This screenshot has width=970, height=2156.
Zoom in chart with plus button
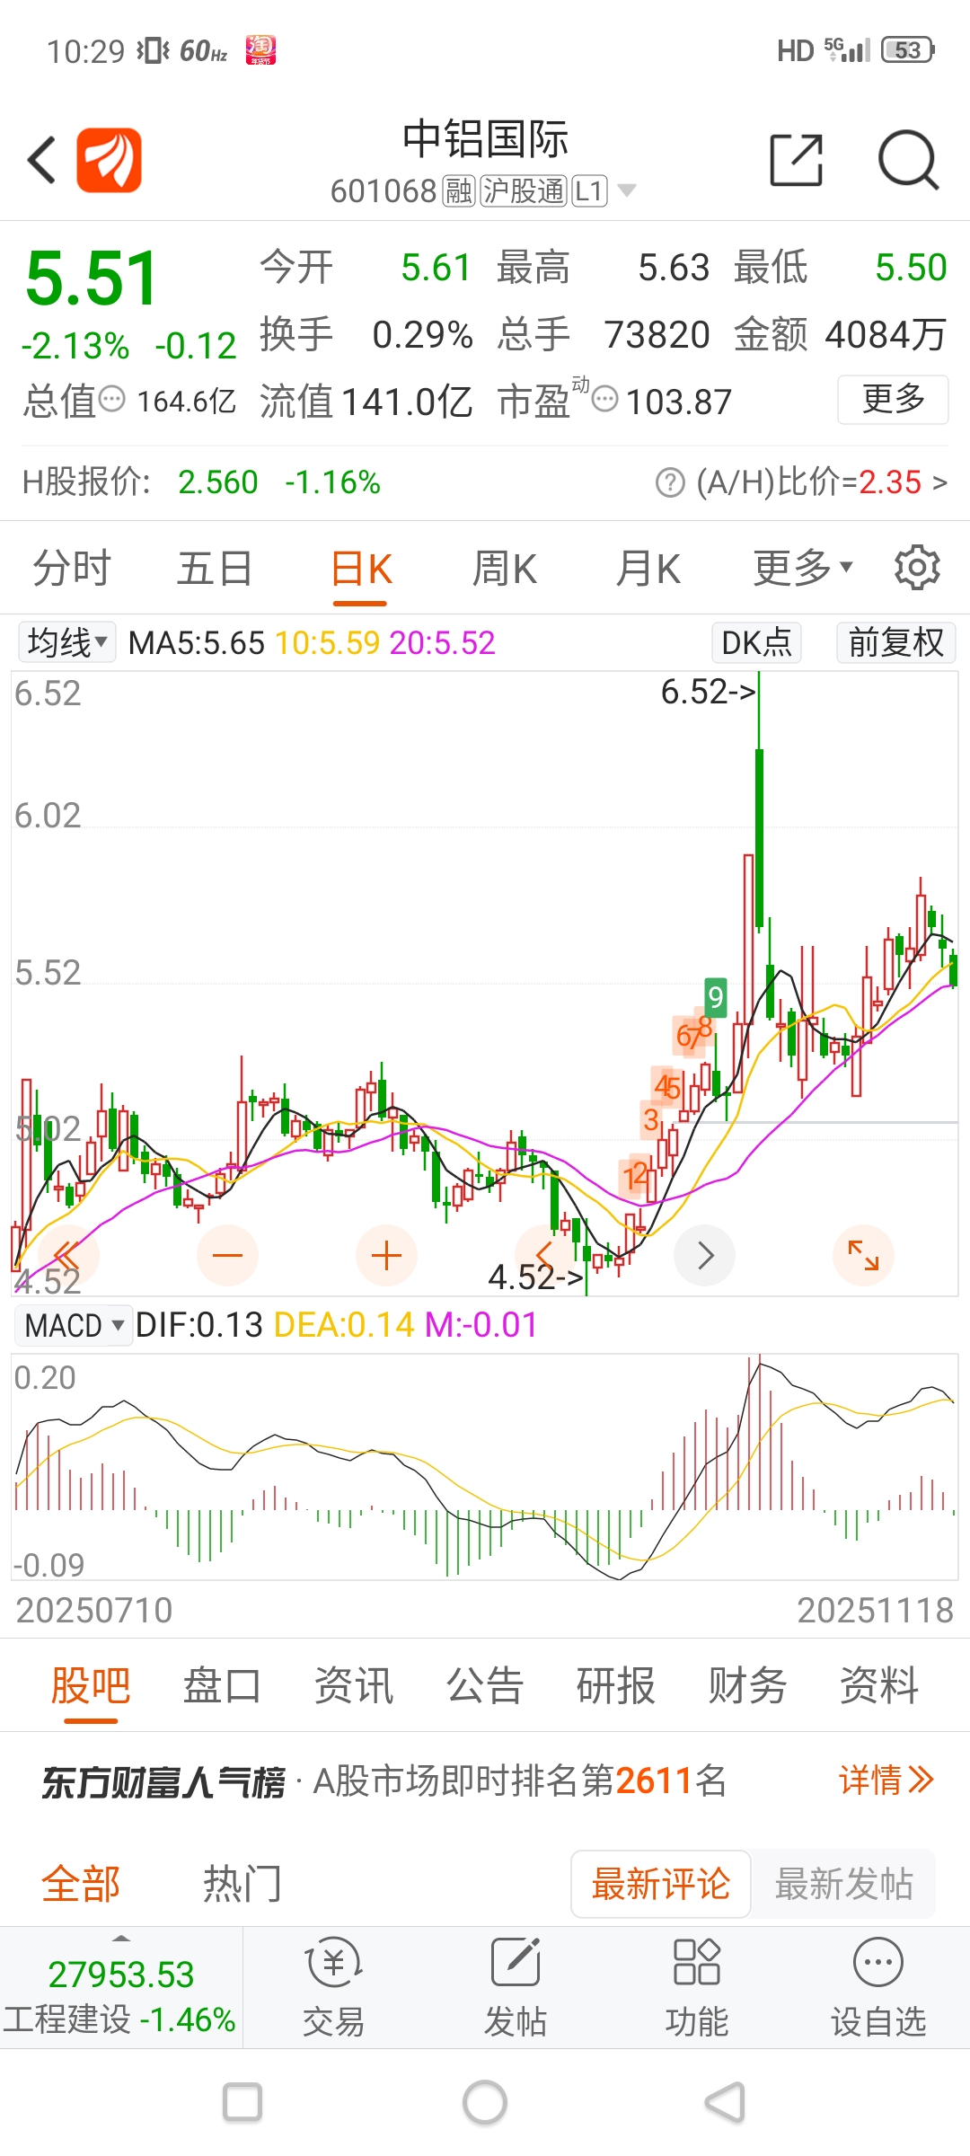point(386,1255)
